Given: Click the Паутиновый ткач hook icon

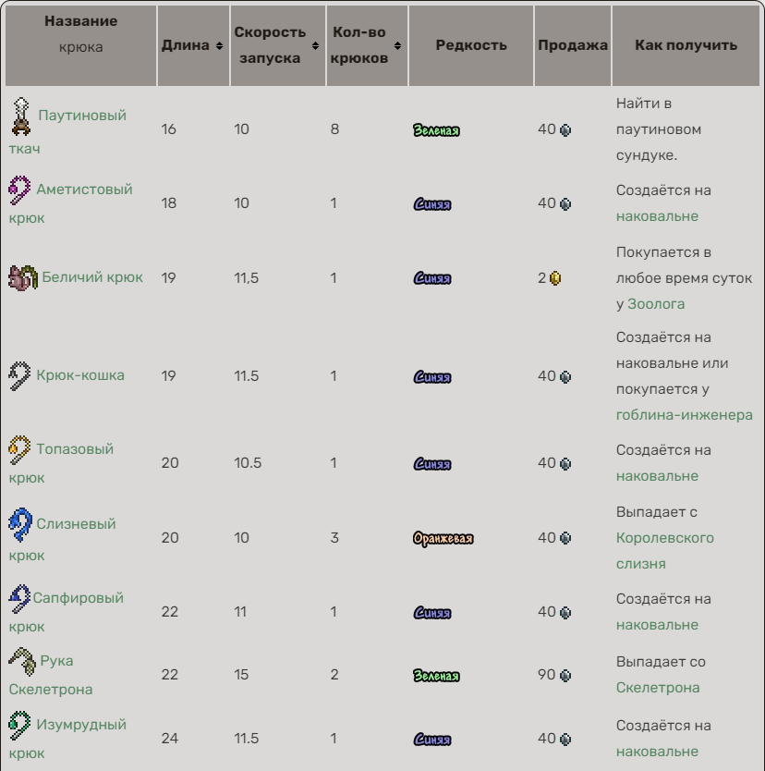Looking at the screenshot, I should [19, 116].
